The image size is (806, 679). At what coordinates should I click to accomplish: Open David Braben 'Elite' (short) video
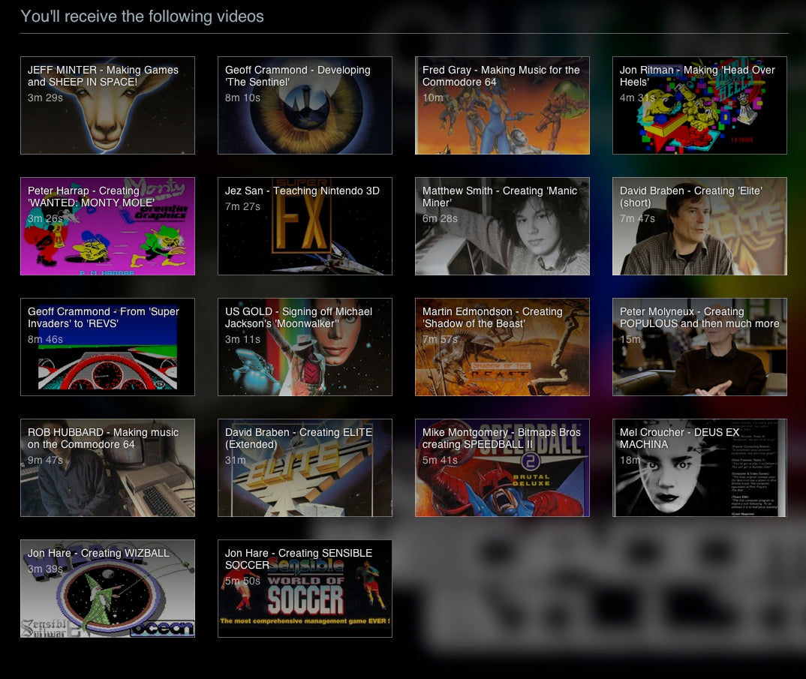pyautogui.click(x=699, y=227)
